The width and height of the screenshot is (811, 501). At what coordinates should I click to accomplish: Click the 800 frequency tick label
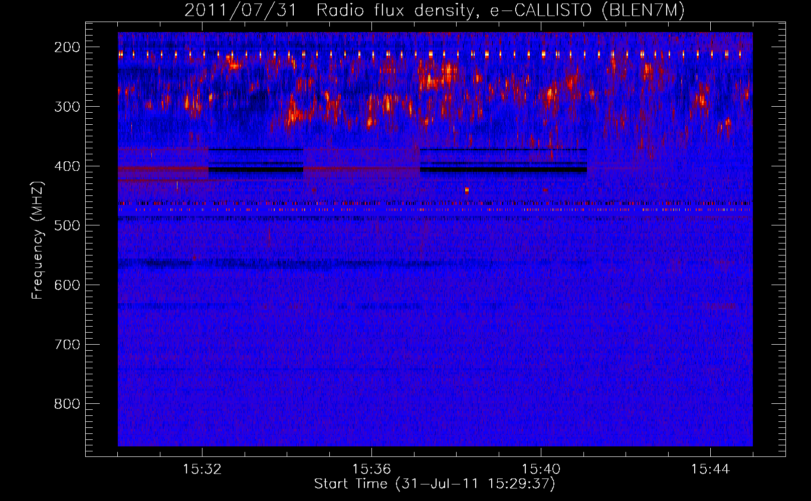pos(67,404)
